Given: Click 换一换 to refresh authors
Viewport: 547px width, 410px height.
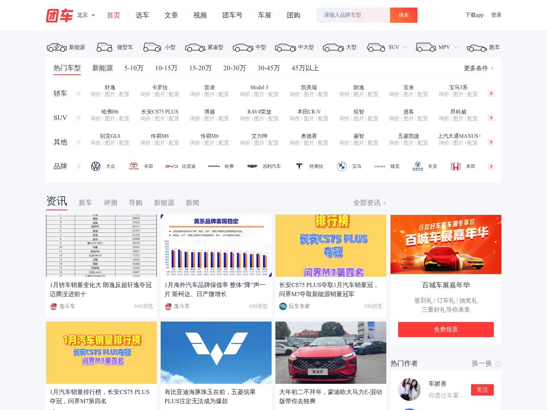Looking at the screenshot, I should 482,363.
